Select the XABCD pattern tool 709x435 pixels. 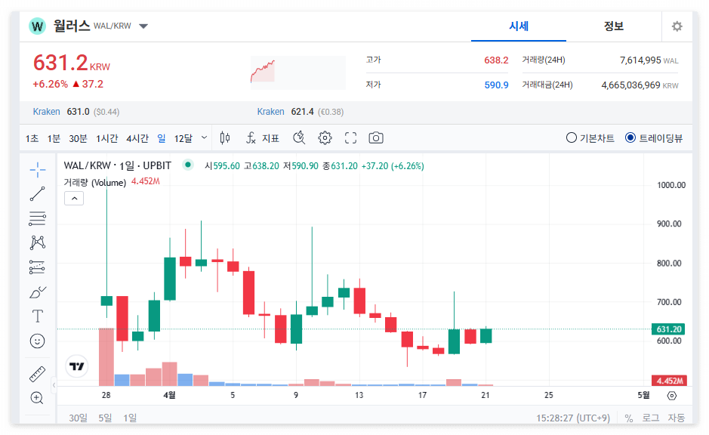pos(38,243)
